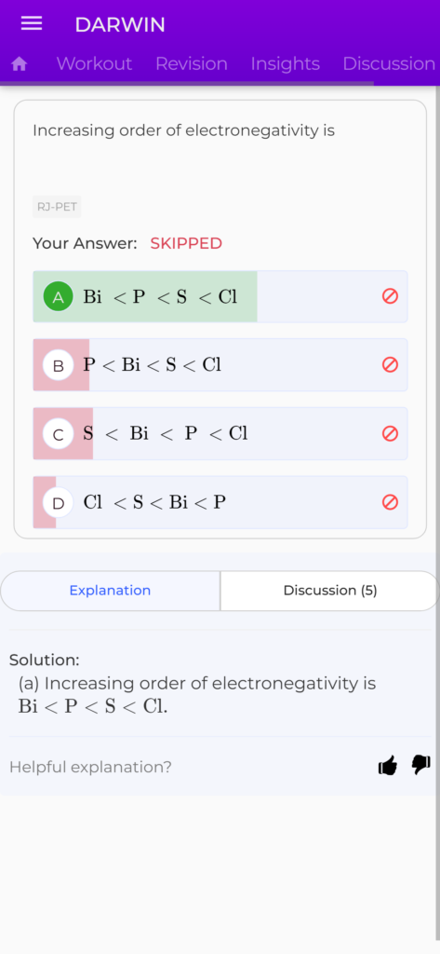
Task: Switch to the Workout tab
Action: 94,64
